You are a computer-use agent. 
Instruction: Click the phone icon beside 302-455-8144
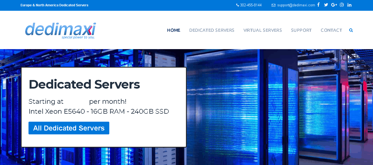coord(238,5)
